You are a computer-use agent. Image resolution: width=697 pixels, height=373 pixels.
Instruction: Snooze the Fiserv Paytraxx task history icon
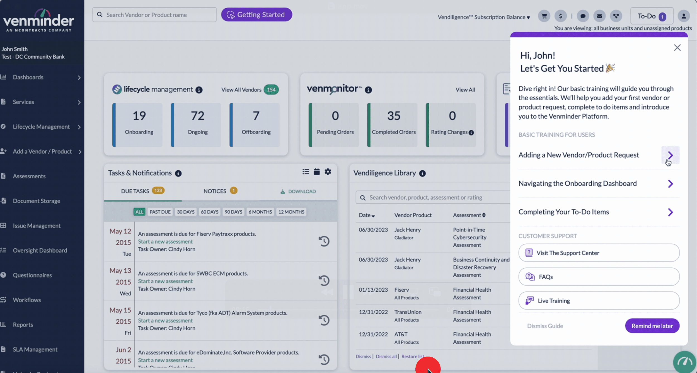click(324, 241)
